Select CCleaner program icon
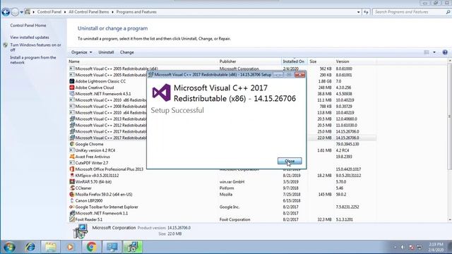The width and height of the screenshot is (452, 254). (72, 188)
